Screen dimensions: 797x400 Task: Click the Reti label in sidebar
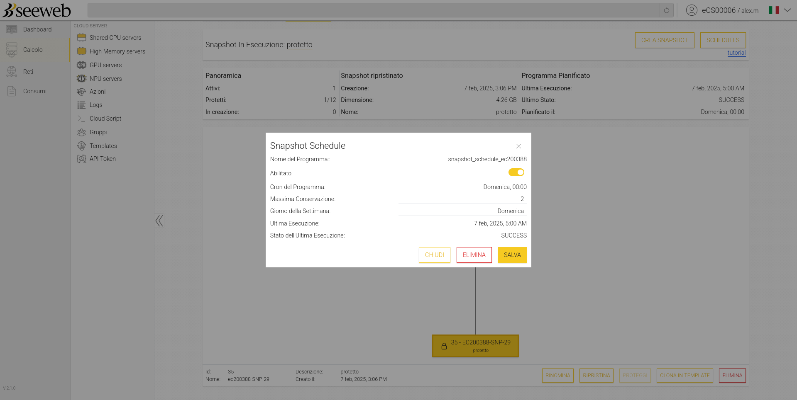point(28,72)
